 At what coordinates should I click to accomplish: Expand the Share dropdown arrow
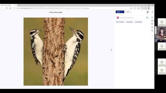tap(123, 12)
